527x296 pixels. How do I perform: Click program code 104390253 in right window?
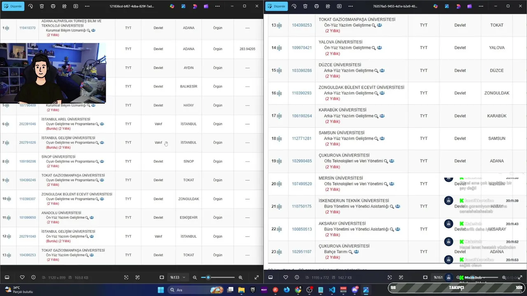click(302, 25)
